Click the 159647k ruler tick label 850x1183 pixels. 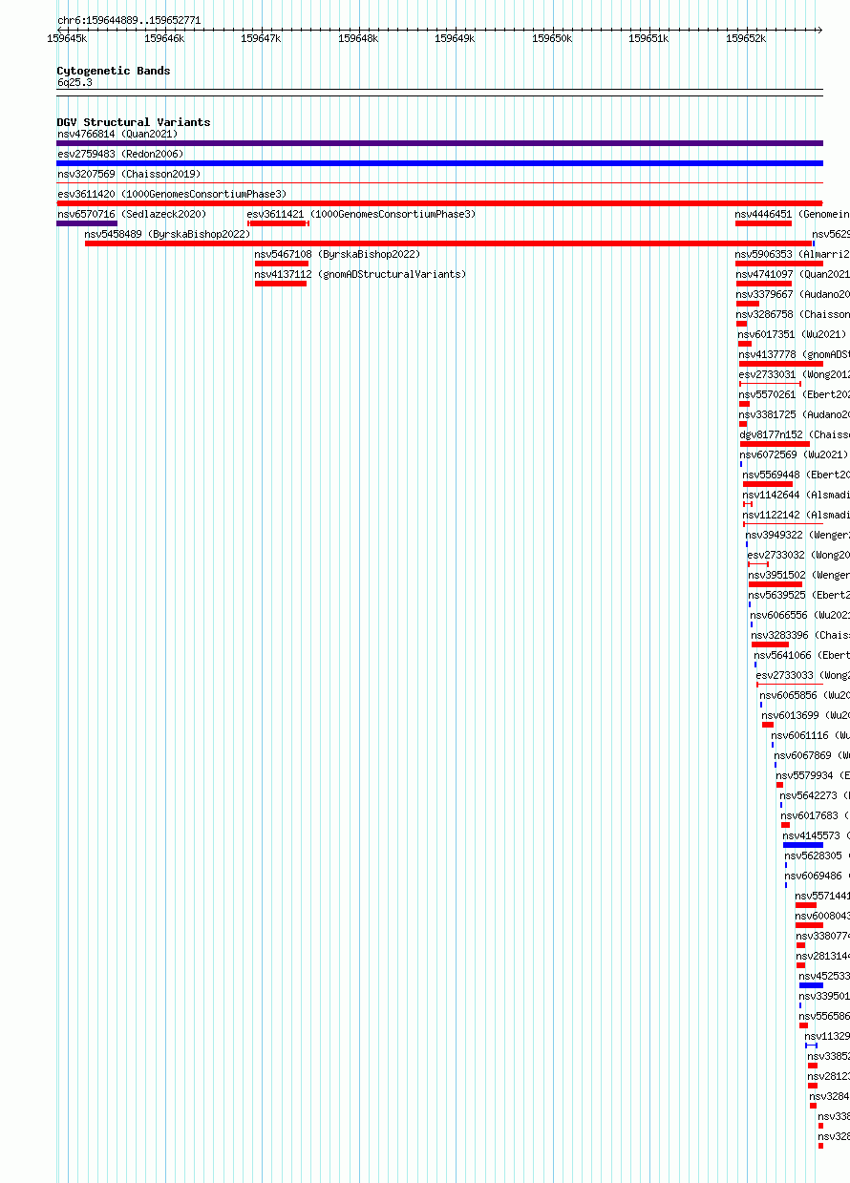[261, 38]
